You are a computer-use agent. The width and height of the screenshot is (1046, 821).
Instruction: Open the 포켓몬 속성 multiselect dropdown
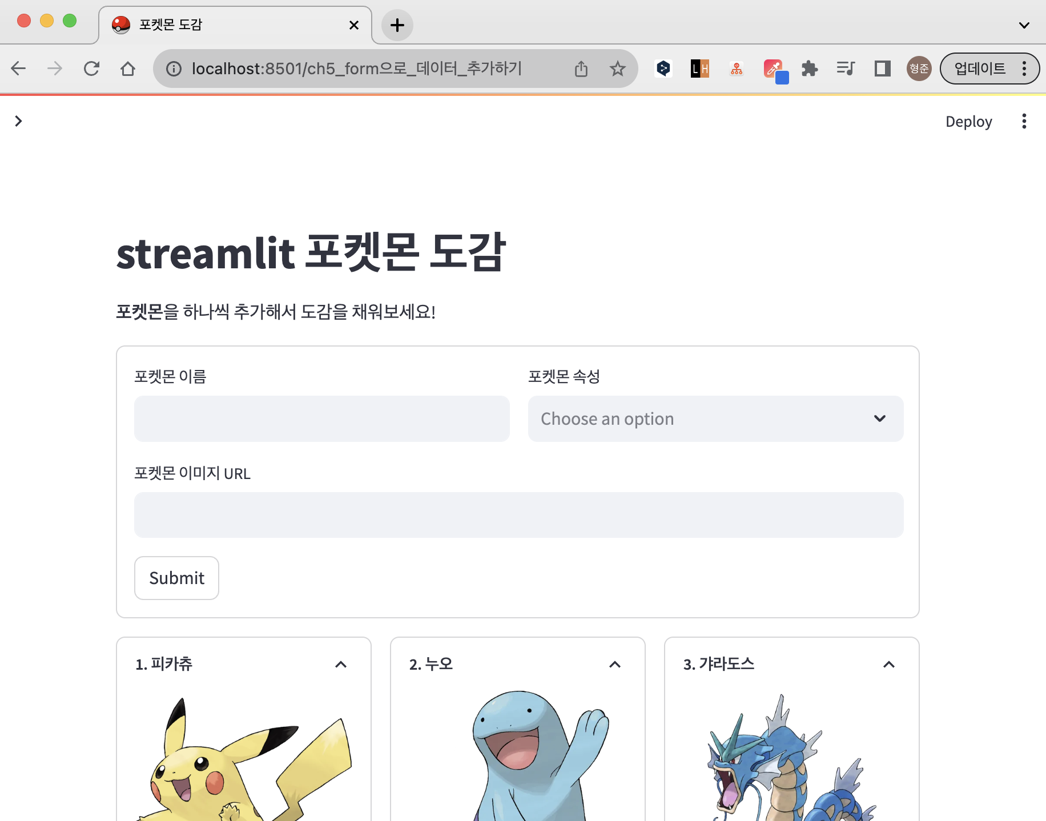click(x=715, y=418)
